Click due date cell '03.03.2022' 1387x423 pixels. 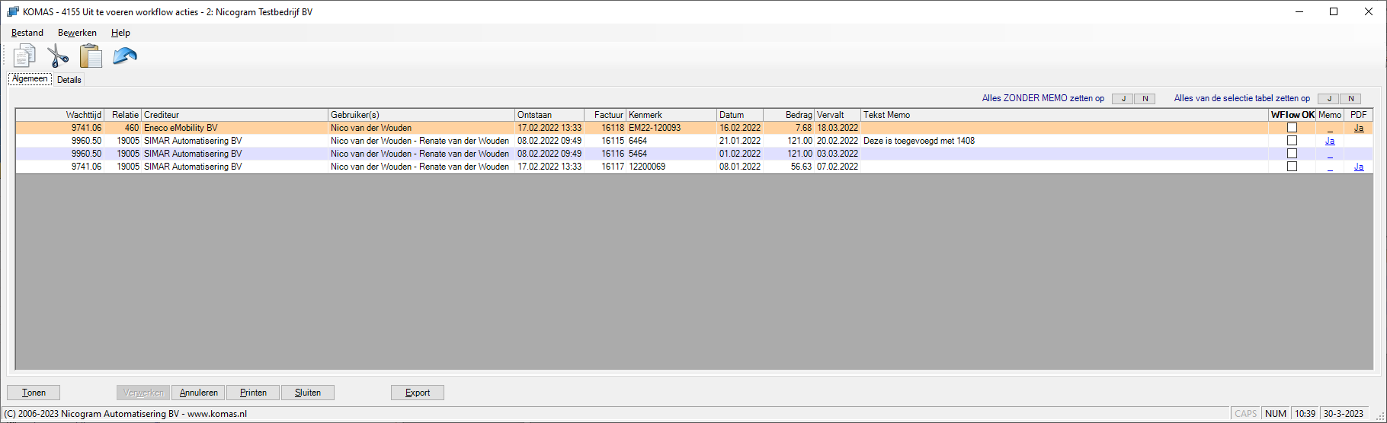[x=838, y=154]
